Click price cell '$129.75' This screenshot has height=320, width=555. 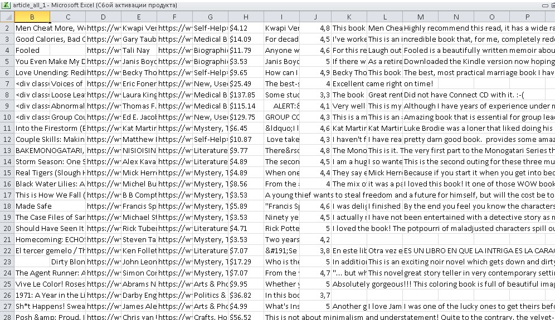[246, 117]
